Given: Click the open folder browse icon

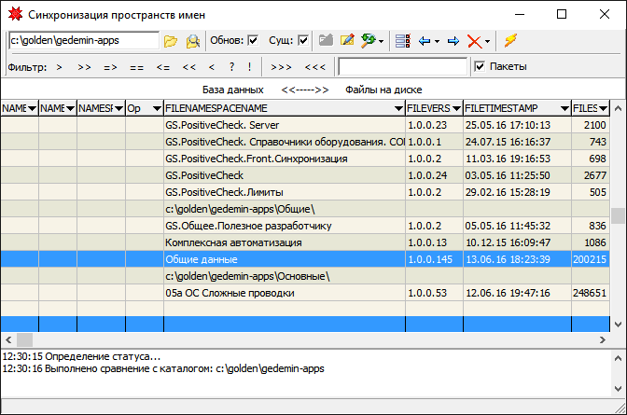Looking at the screenshot, I should tap(170, 41).
